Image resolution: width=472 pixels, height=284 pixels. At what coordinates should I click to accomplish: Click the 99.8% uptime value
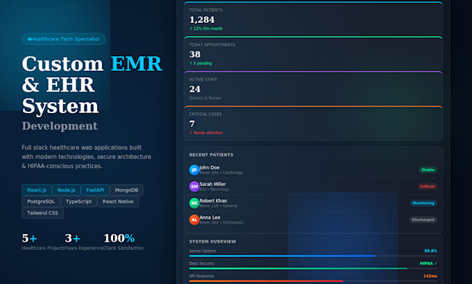click(x=430, y=251)
